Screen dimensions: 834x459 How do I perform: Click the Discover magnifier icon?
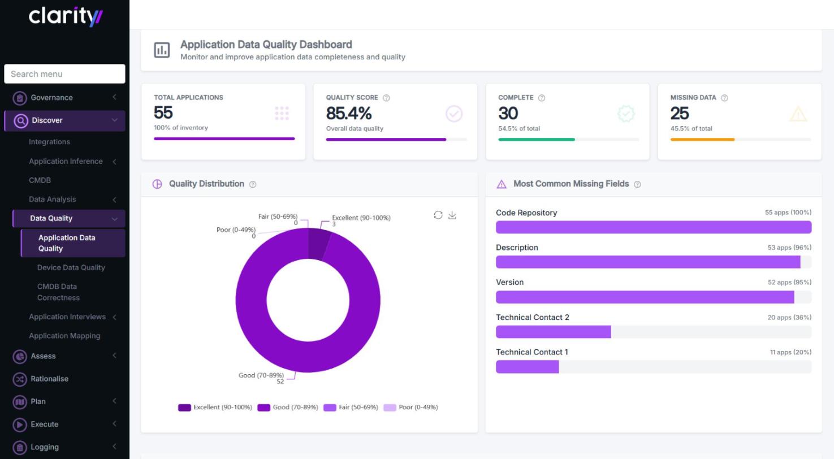[21, 120]
